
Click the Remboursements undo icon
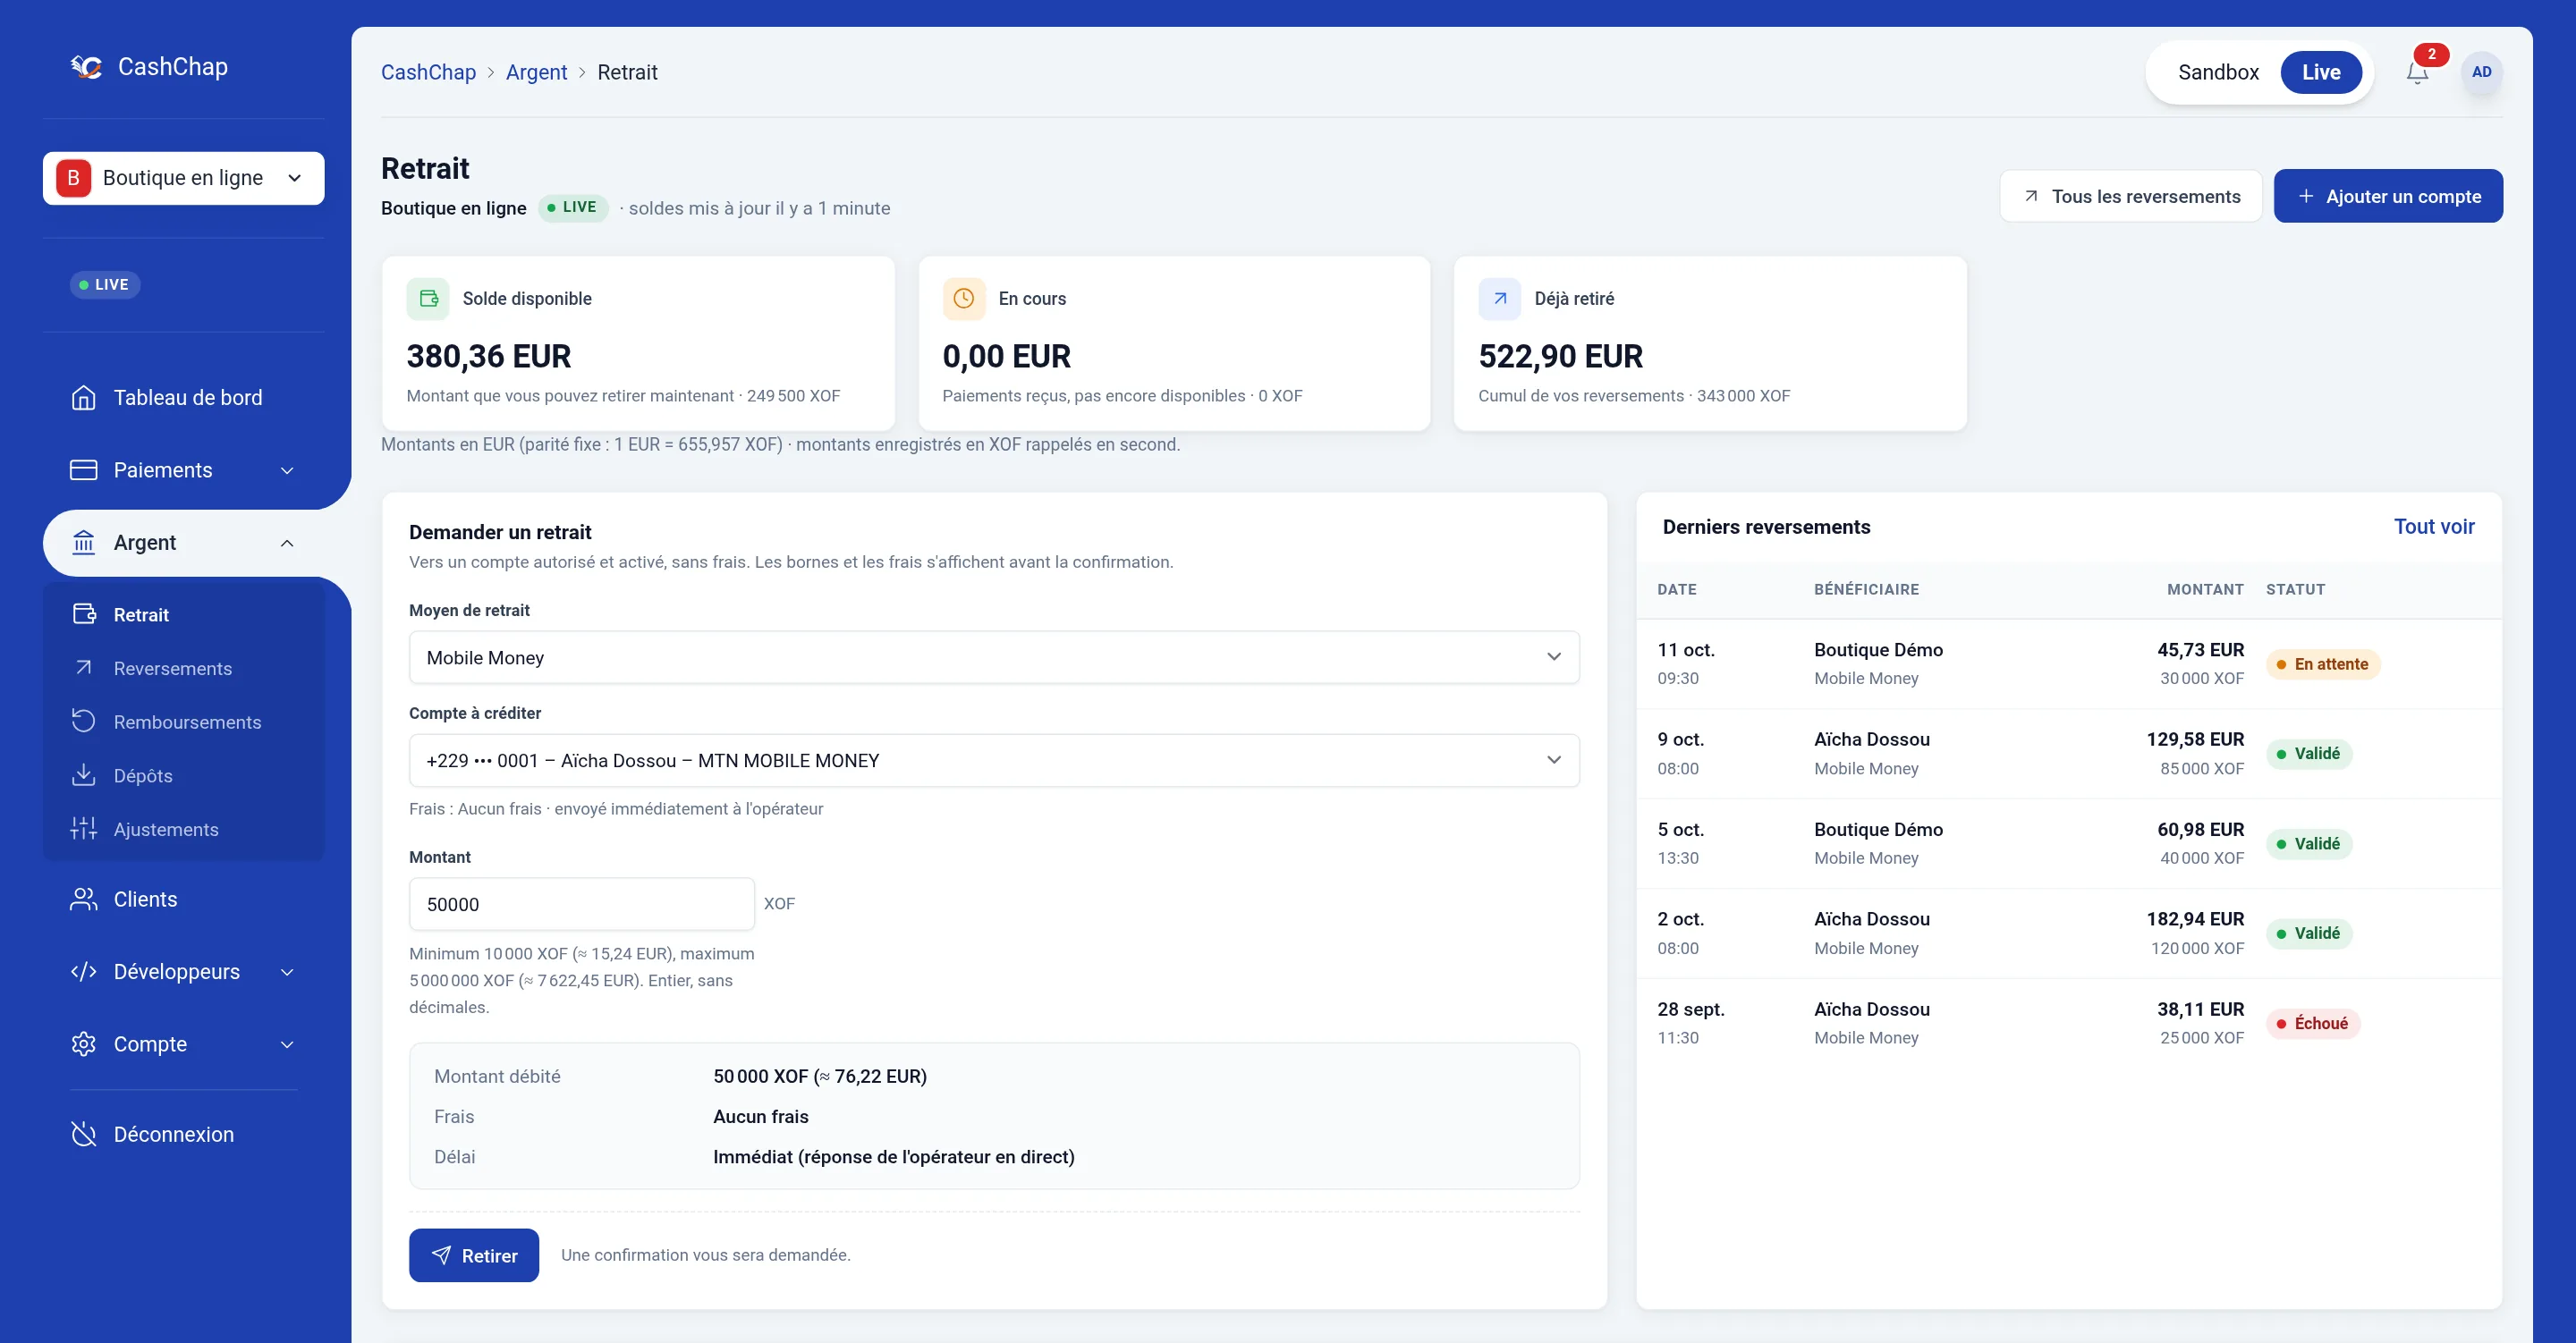point(84,721)
